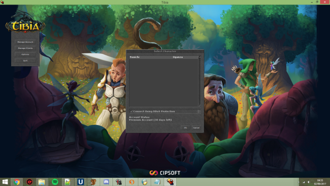
Task: Open Spotify from the taskbar
Action: point(55,182)
